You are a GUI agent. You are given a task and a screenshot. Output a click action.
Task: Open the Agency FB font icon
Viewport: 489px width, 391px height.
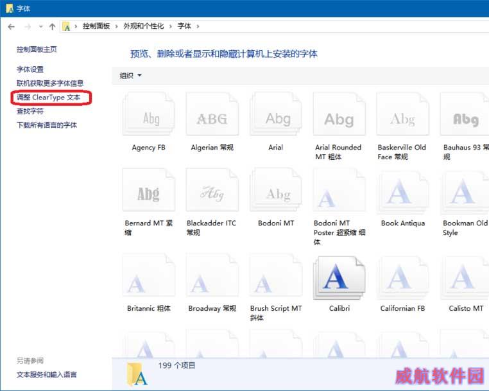(149, 114)
